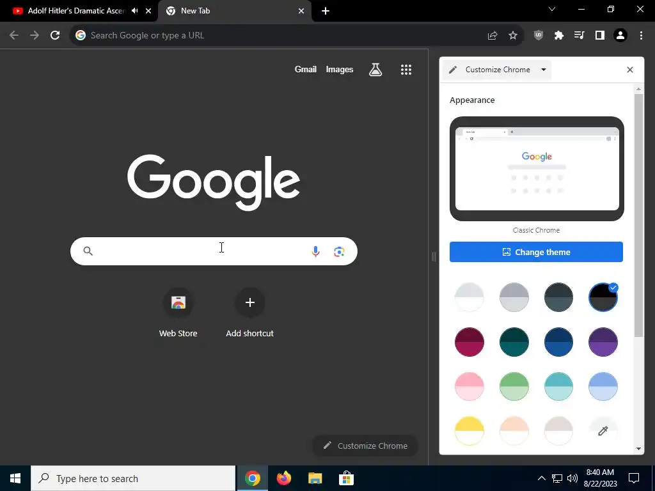Open the taskbar volume control
655x491 pixels.
click(x=572, y=478)
